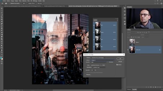
Task: Open the Filtre menu
Action: [29, 1]
